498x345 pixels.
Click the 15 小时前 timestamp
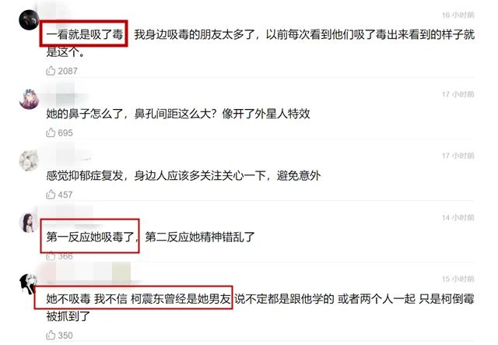(458, 279)
